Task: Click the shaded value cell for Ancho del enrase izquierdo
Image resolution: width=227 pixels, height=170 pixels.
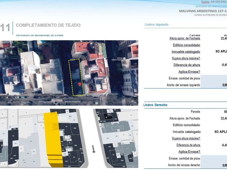Action: point(214,85)
